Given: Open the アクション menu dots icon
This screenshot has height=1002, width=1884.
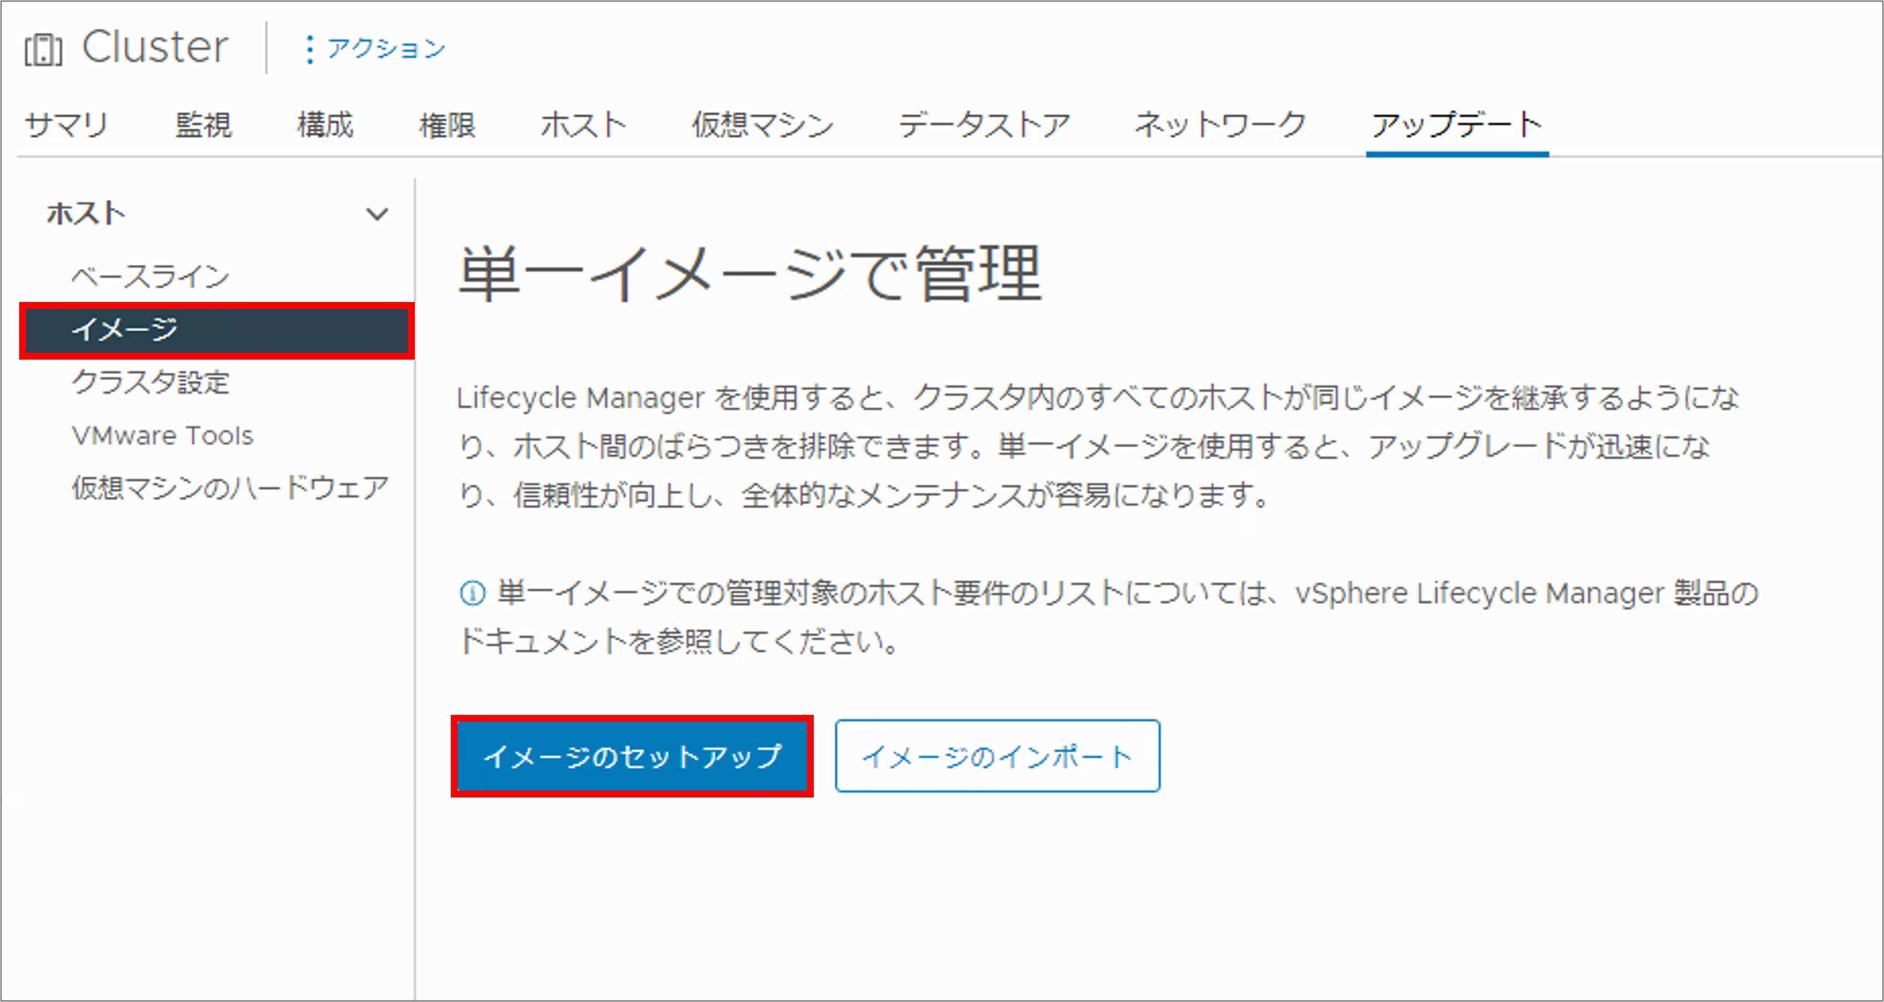Looking at the screenshot, I should pyautogui.click(x=310, y=49).
